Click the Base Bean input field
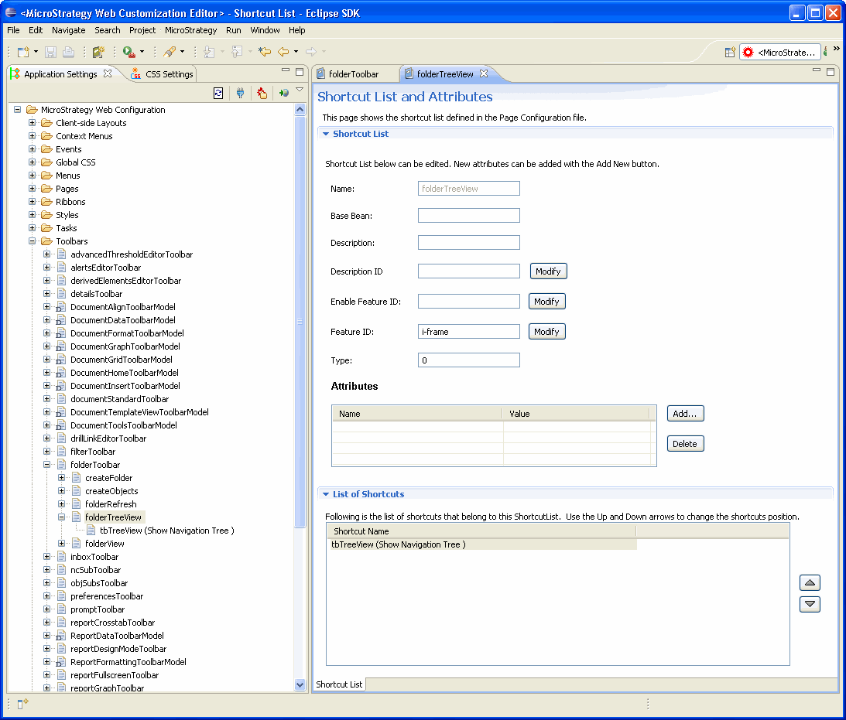The width and height of the screenshot is (846, 720). pos(469,216)
